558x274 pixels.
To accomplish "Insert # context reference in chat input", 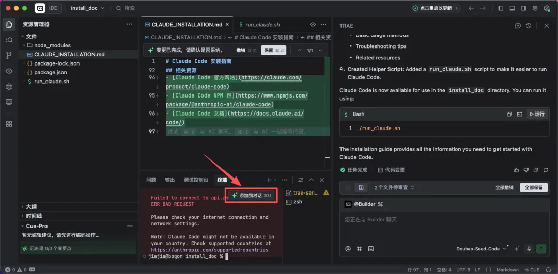I will [360, 249].
